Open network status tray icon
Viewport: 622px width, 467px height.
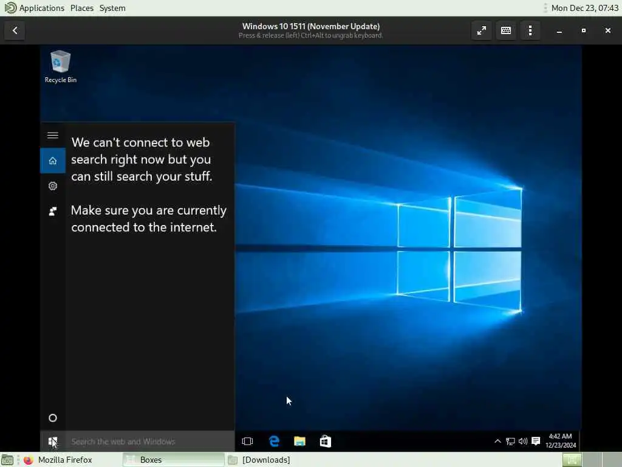(x=510, y=441)
